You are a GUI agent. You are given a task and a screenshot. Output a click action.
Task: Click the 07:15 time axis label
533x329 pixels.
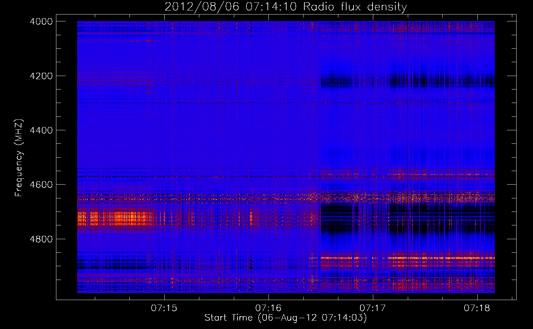coord(164,308)
